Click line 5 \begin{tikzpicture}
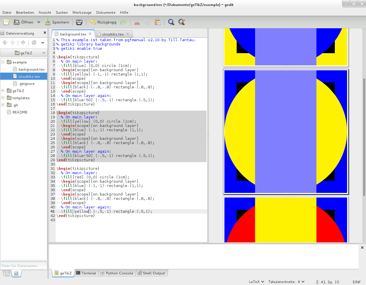Viewport: 366px width, 285px height. coord(78,57)
